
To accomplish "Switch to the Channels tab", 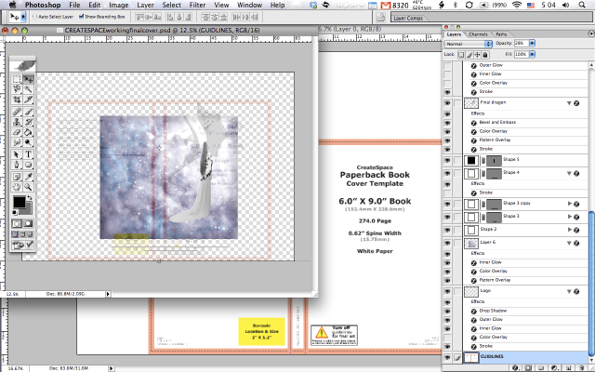I will click(478, 34).
